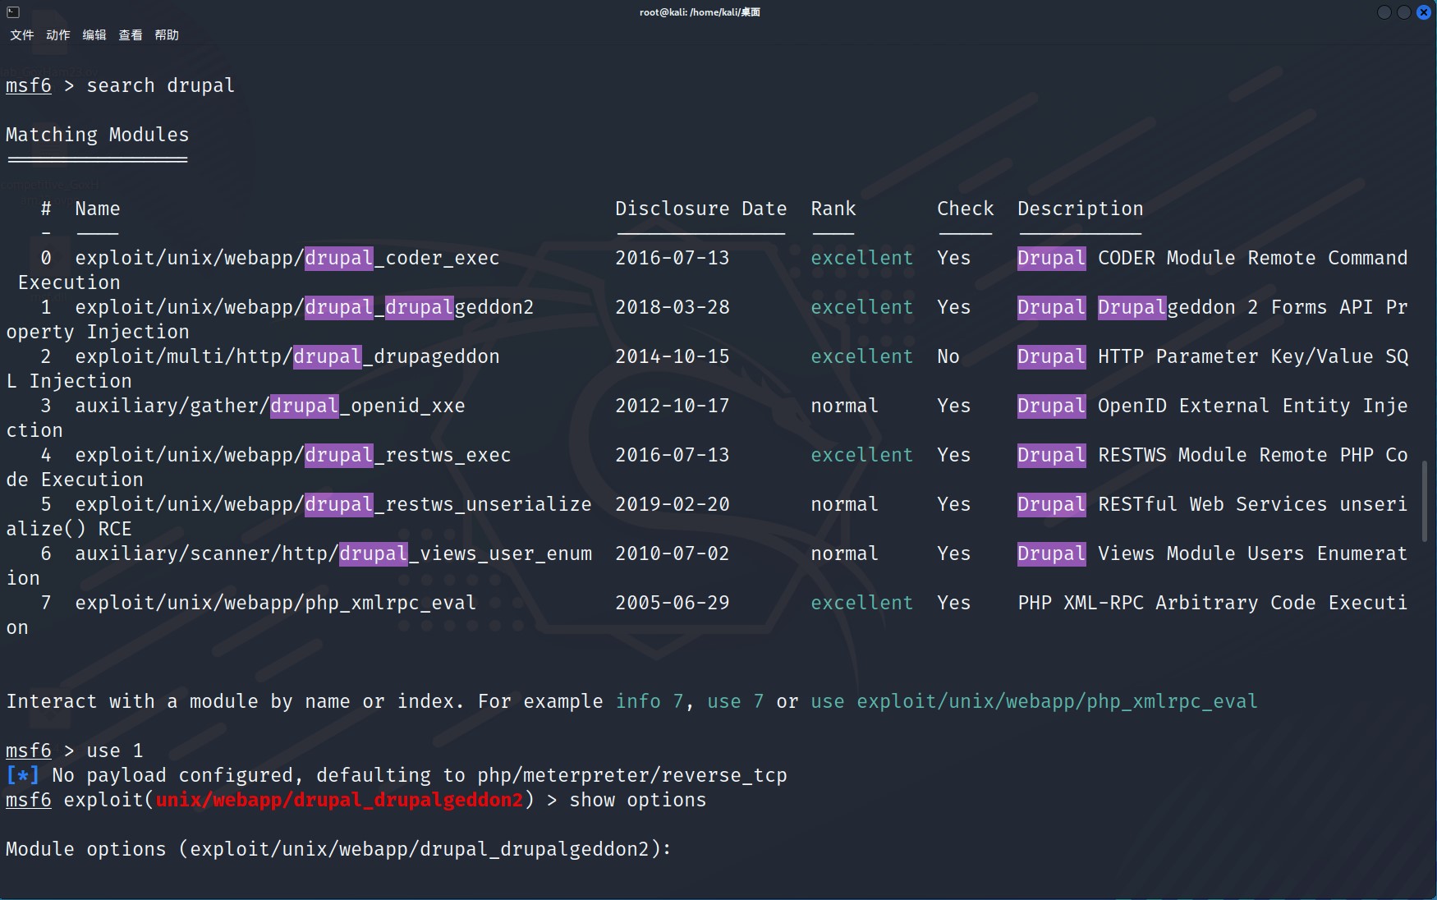Click the maximize window circle button
Screen dimensions: 1437x900
(1404, 12)
